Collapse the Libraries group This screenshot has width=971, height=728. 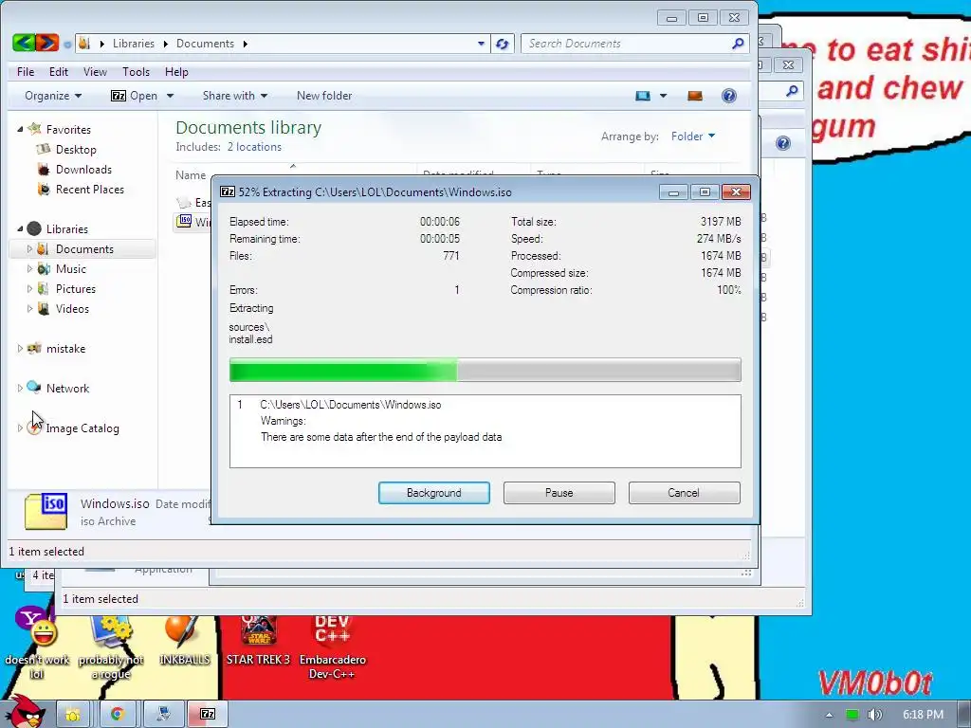coord(20,228)
